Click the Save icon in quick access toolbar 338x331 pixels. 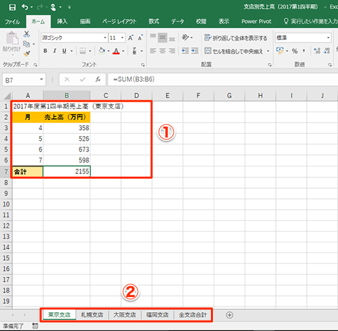click(12, 7)
